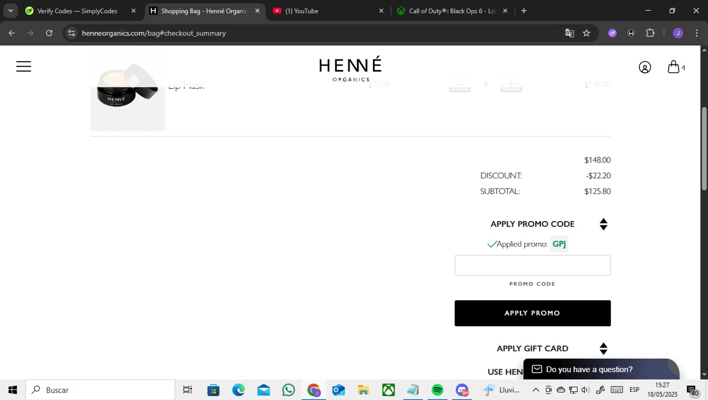View site information icon in address bar

click(x=71, y=33)
